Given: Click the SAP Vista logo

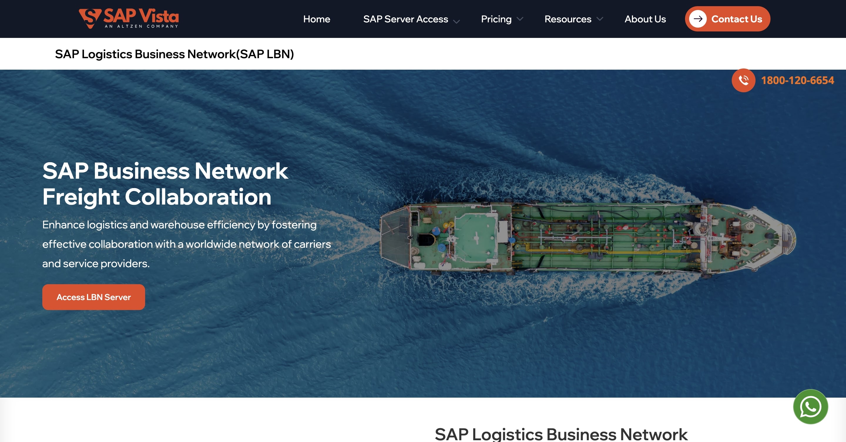Looking at the screenshot, I should [x=128, y=18].
